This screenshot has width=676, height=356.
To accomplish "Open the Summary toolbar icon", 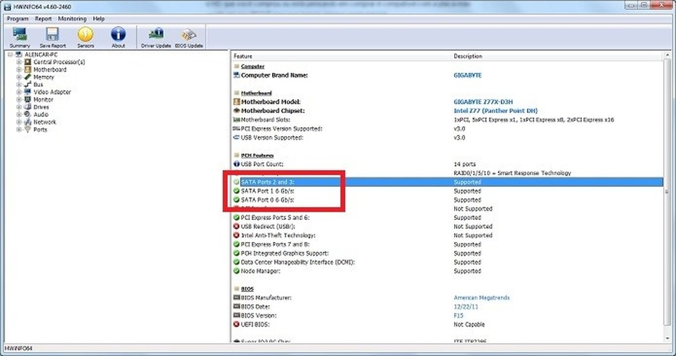I will click(x=20, y=37).
